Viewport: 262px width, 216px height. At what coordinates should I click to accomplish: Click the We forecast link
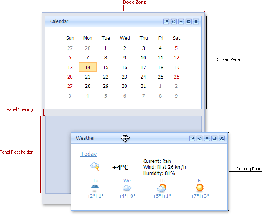(127, 181)
